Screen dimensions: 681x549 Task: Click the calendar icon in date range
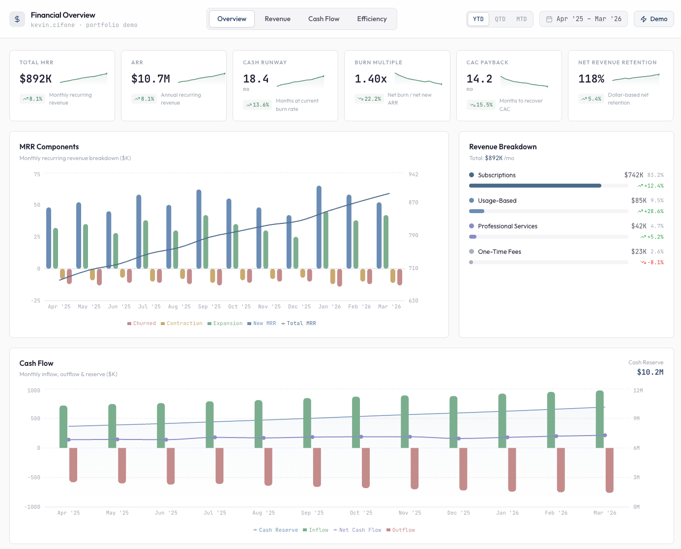coord(549,19)
